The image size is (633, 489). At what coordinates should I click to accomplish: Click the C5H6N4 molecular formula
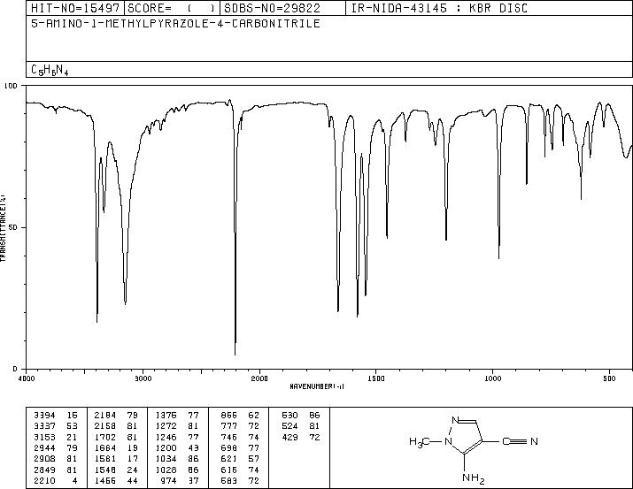pyautogui.click(x=50, y=70)
